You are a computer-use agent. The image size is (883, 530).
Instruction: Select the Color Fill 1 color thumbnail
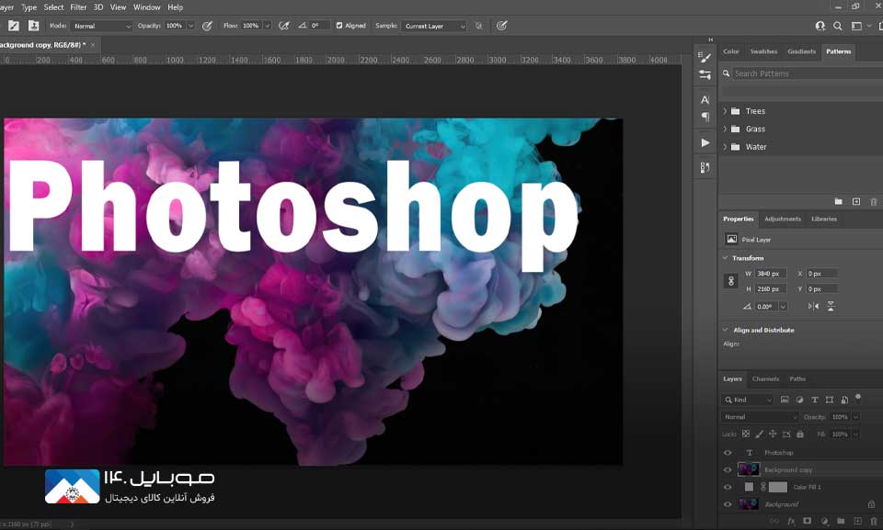click(749, 487)
